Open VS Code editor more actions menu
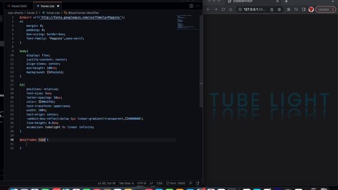Screen dimensions: 338x190 click(x=198, y=6)
